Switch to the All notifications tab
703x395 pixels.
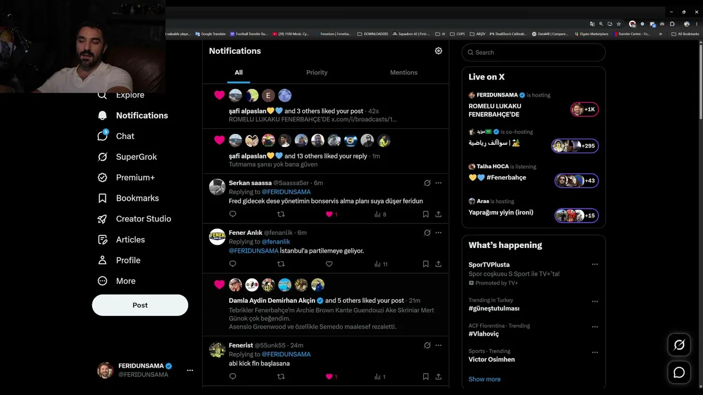(238, 72)
